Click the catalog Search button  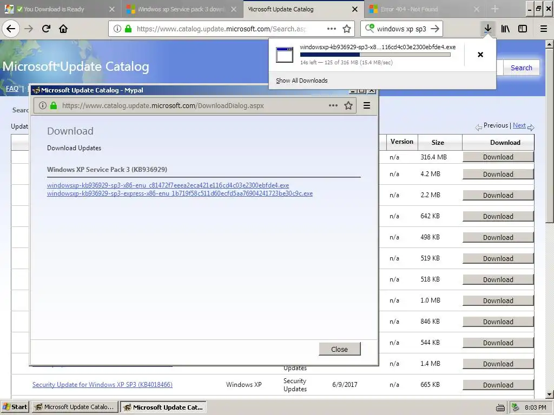tap(521, 68)
